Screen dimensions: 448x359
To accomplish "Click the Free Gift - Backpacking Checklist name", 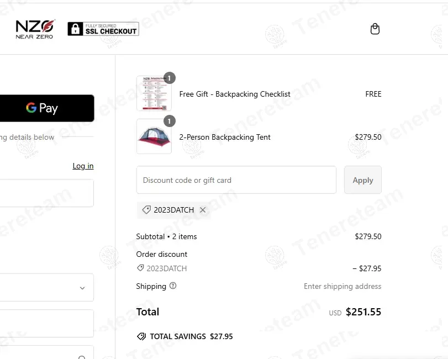I will [235, 94].
